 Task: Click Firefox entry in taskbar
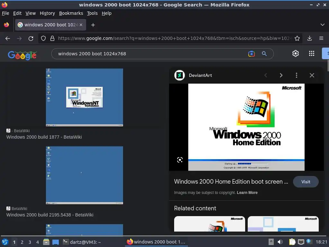coord(156,242)
